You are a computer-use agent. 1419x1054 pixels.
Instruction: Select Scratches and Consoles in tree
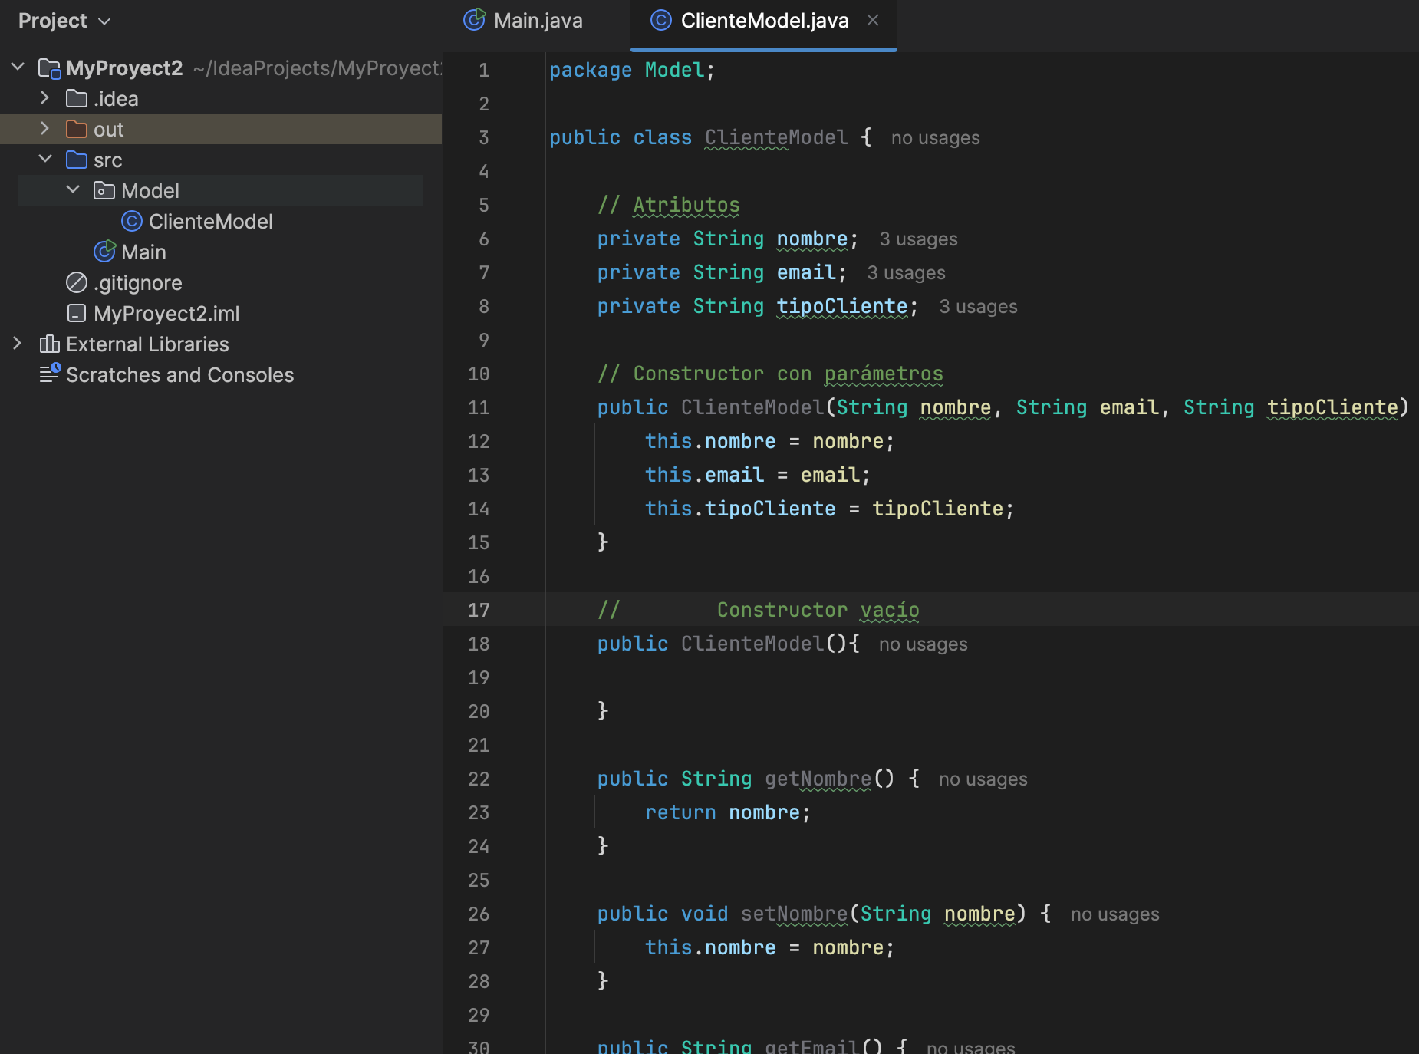coord(179,375)
